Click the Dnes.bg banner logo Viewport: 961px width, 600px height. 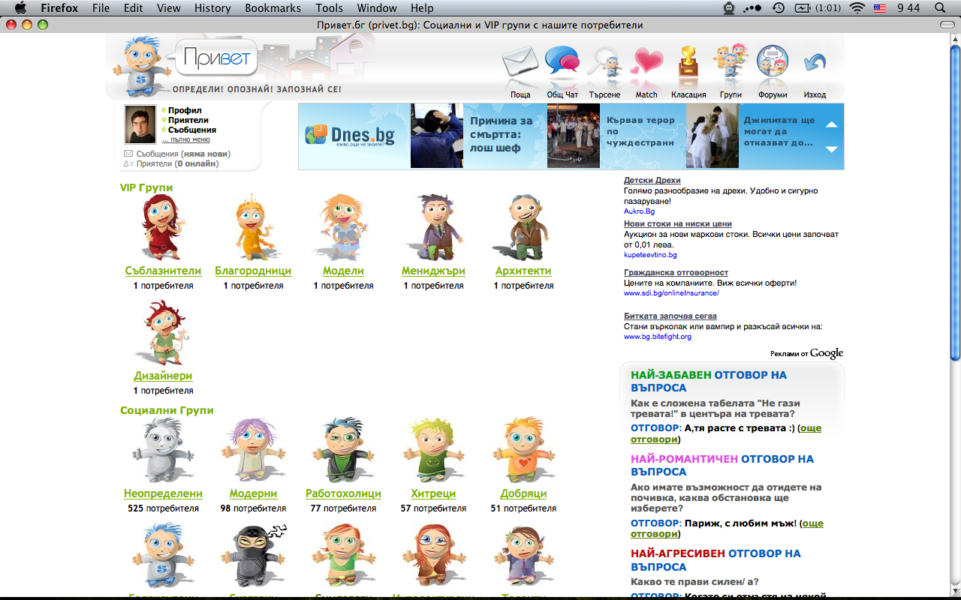click(x=350, y=136)
